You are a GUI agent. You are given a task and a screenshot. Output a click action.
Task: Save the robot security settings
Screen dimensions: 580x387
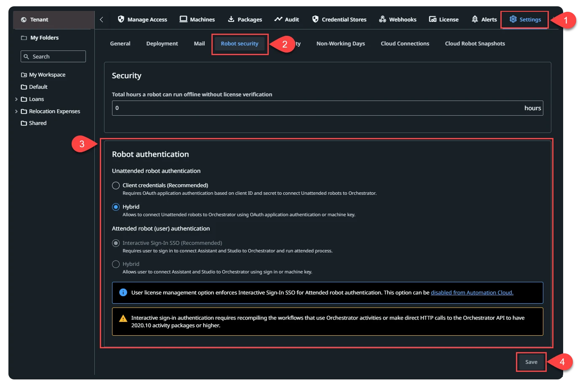coord(531,362)
